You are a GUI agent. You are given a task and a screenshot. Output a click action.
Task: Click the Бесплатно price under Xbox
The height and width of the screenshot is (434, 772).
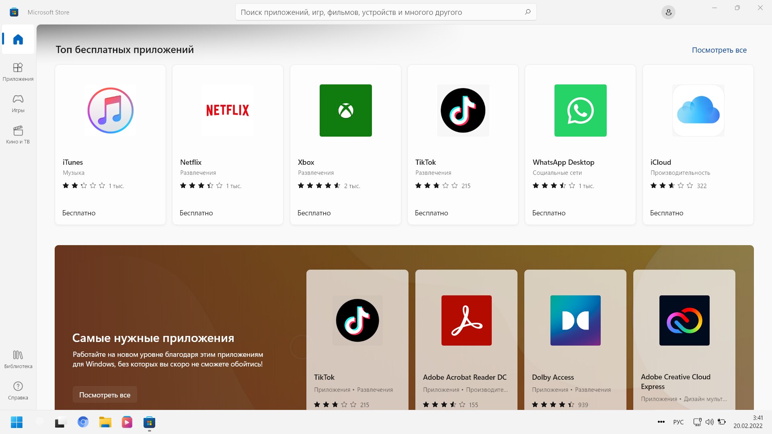pyautogui.click(x=314, y=213)
